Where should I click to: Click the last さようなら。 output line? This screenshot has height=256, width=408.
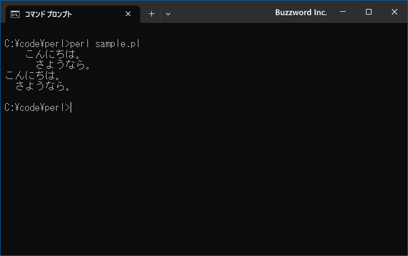[x=43, y=86]
